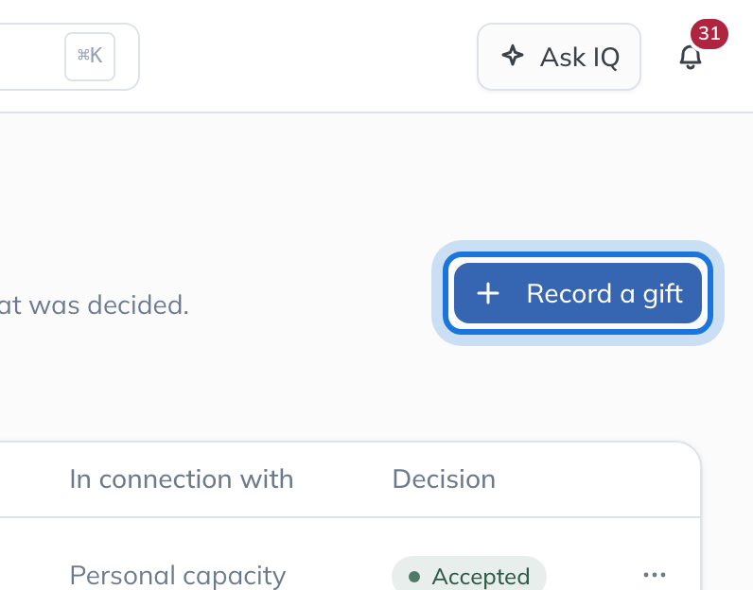Image resolution: width=753 pixels, height=590 pixels.
Task: Click the Accepted status badge
Action: [x=469, y=575]
